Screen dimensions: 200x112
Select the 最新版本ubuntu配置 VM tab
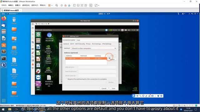11,10
